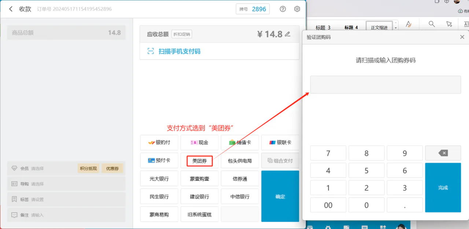This screenshot has width=469, height=229.
Task: Add a note in the 备注 field
Action: point(66,215)
